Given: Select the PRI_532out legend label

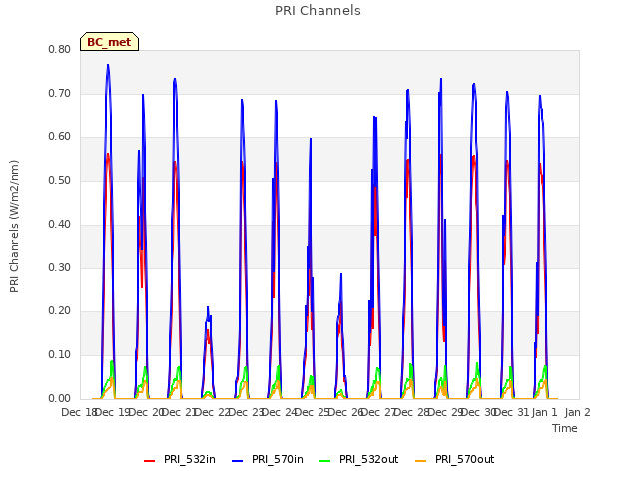Looking at the screenshot, I should [368, 459].
